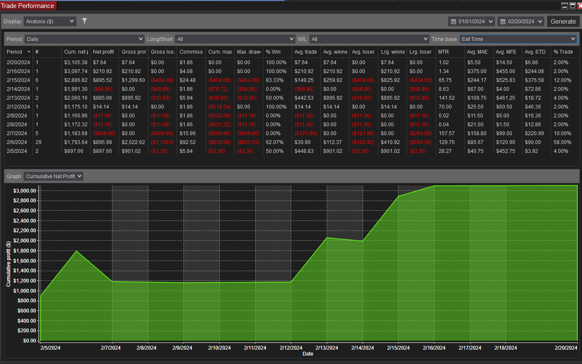Click the Generate button
The image size is (582, 364).
click(563, 22)
